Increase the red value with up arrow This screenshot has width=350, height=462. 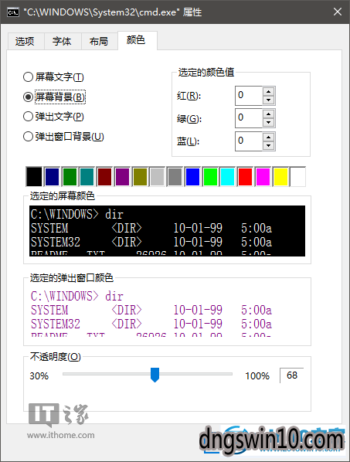point(268,91)
